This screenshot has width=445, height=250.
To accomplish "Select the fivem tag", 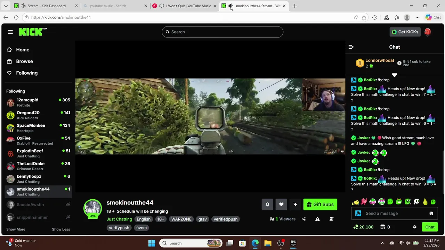I will point(141,228).
